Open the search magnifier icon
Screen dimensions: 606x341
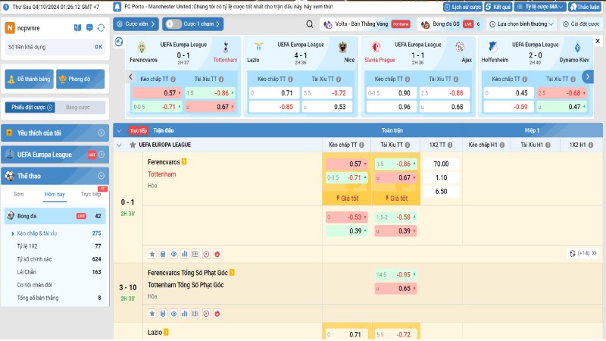coord(310,24)
